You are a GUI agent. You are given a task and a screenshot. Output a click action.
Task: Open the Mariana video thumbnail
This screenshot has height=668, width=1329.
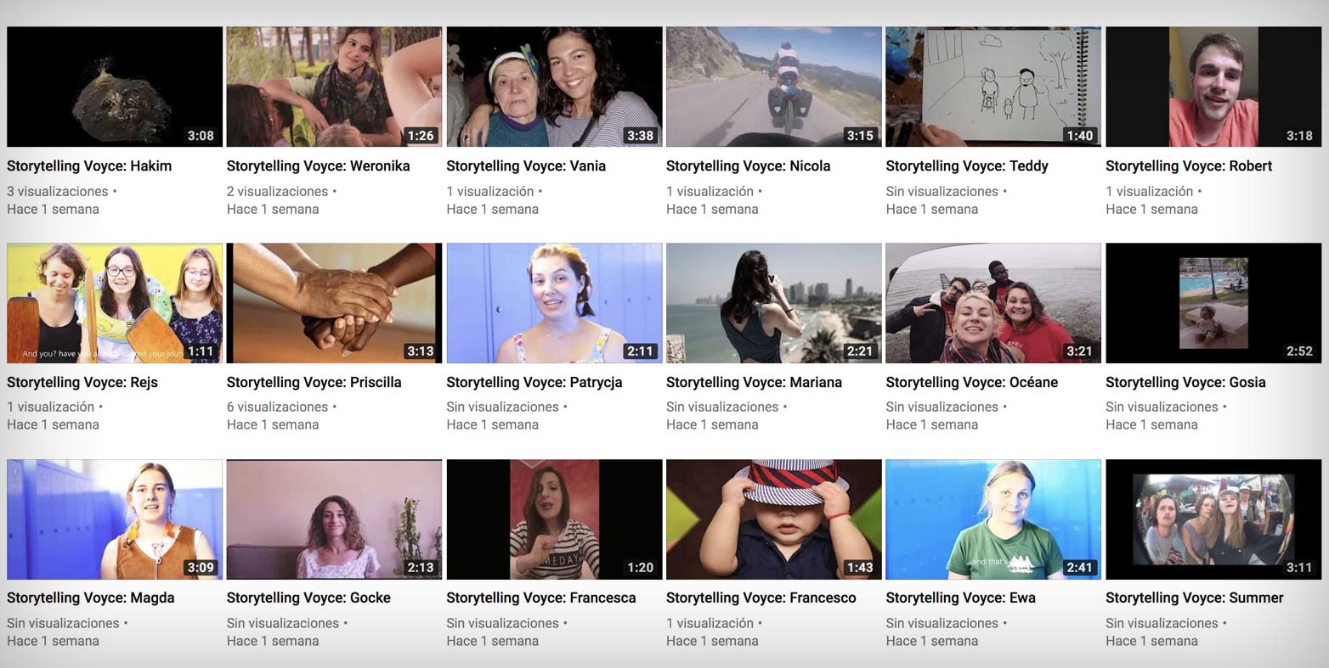[773, 303]
